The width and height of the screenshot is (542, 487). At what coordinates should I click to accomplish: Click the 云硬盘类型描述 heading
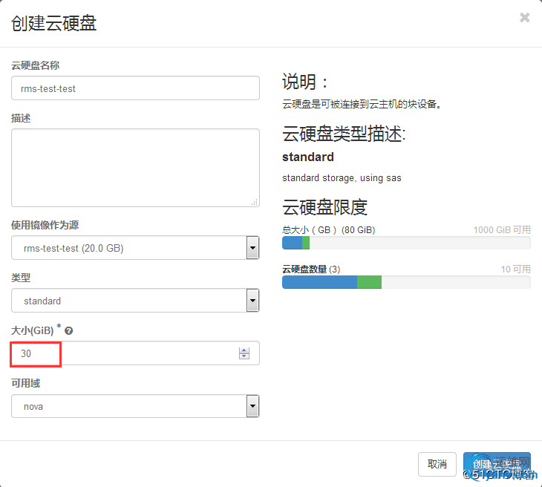click(344, 134)
